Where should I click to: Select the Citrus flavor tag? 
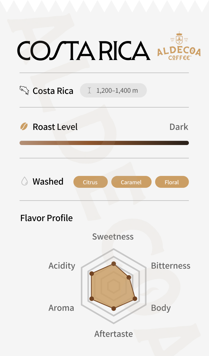pyautogui.click(x=90, y=182)
